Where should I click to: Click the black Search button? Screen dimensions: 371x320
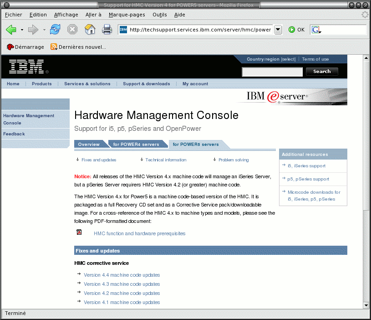click(x=322, y=71)
